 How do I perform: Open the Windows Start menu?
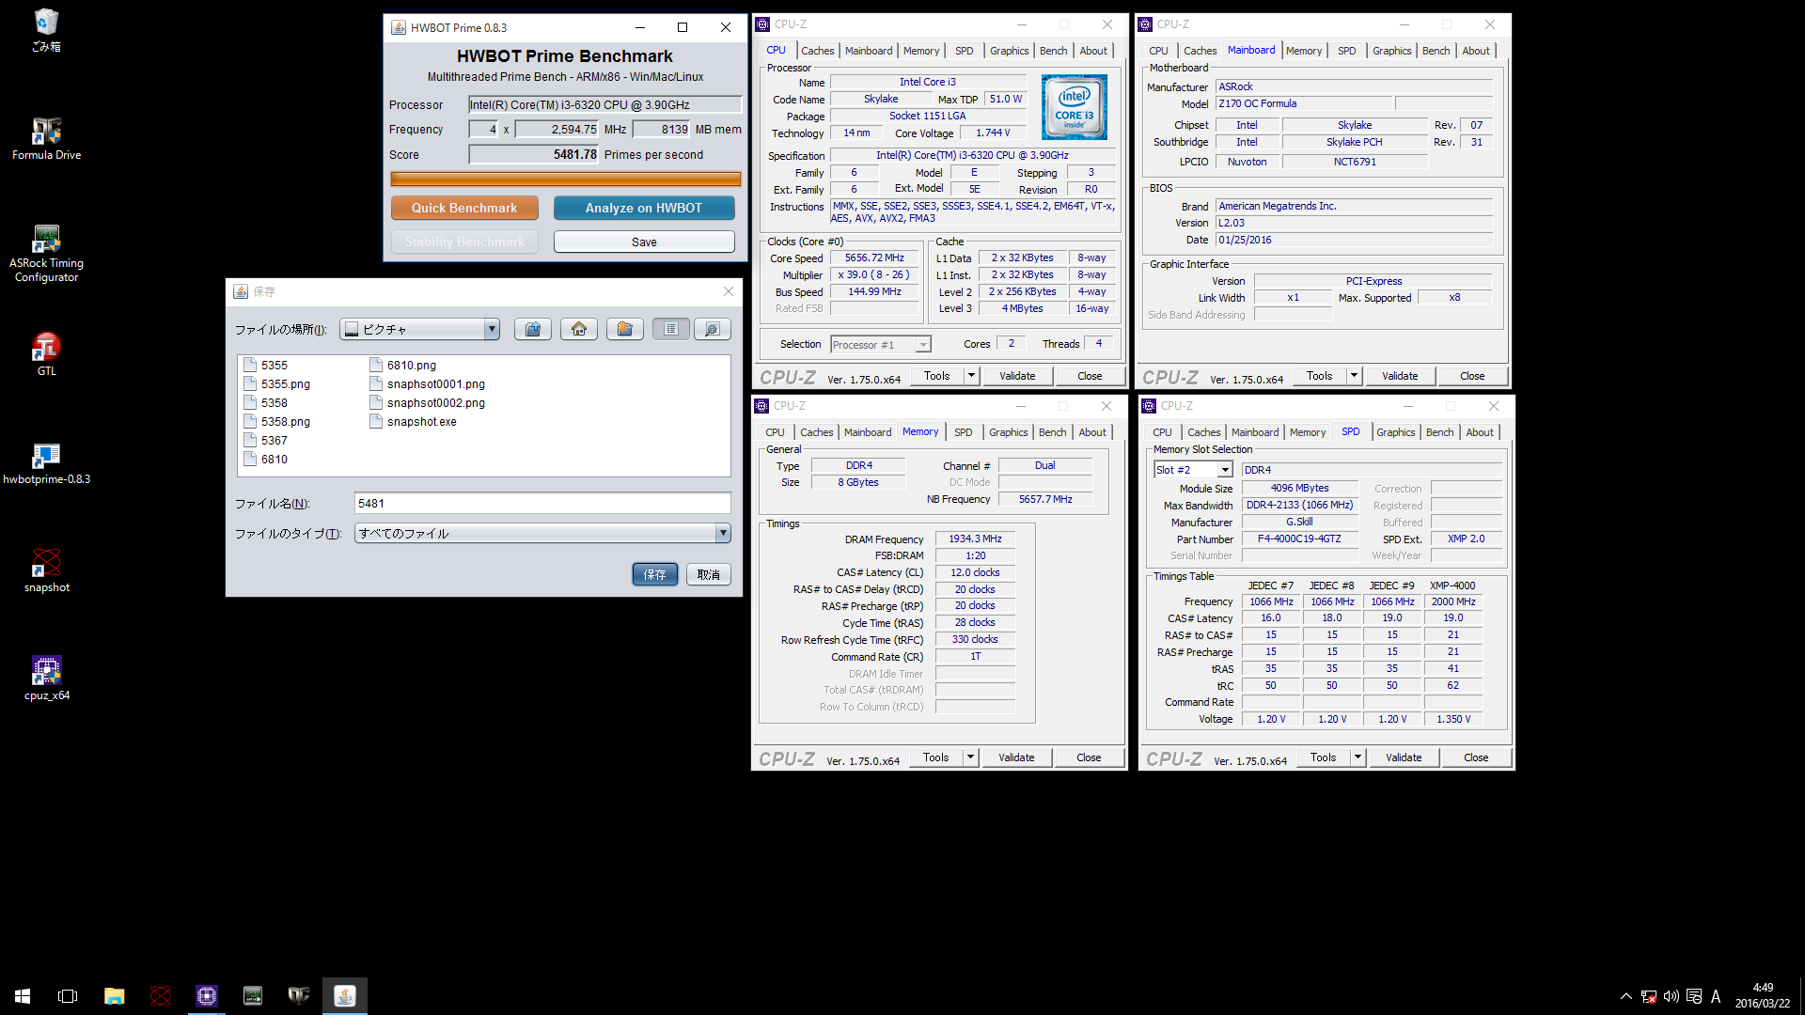click(23, 995)
